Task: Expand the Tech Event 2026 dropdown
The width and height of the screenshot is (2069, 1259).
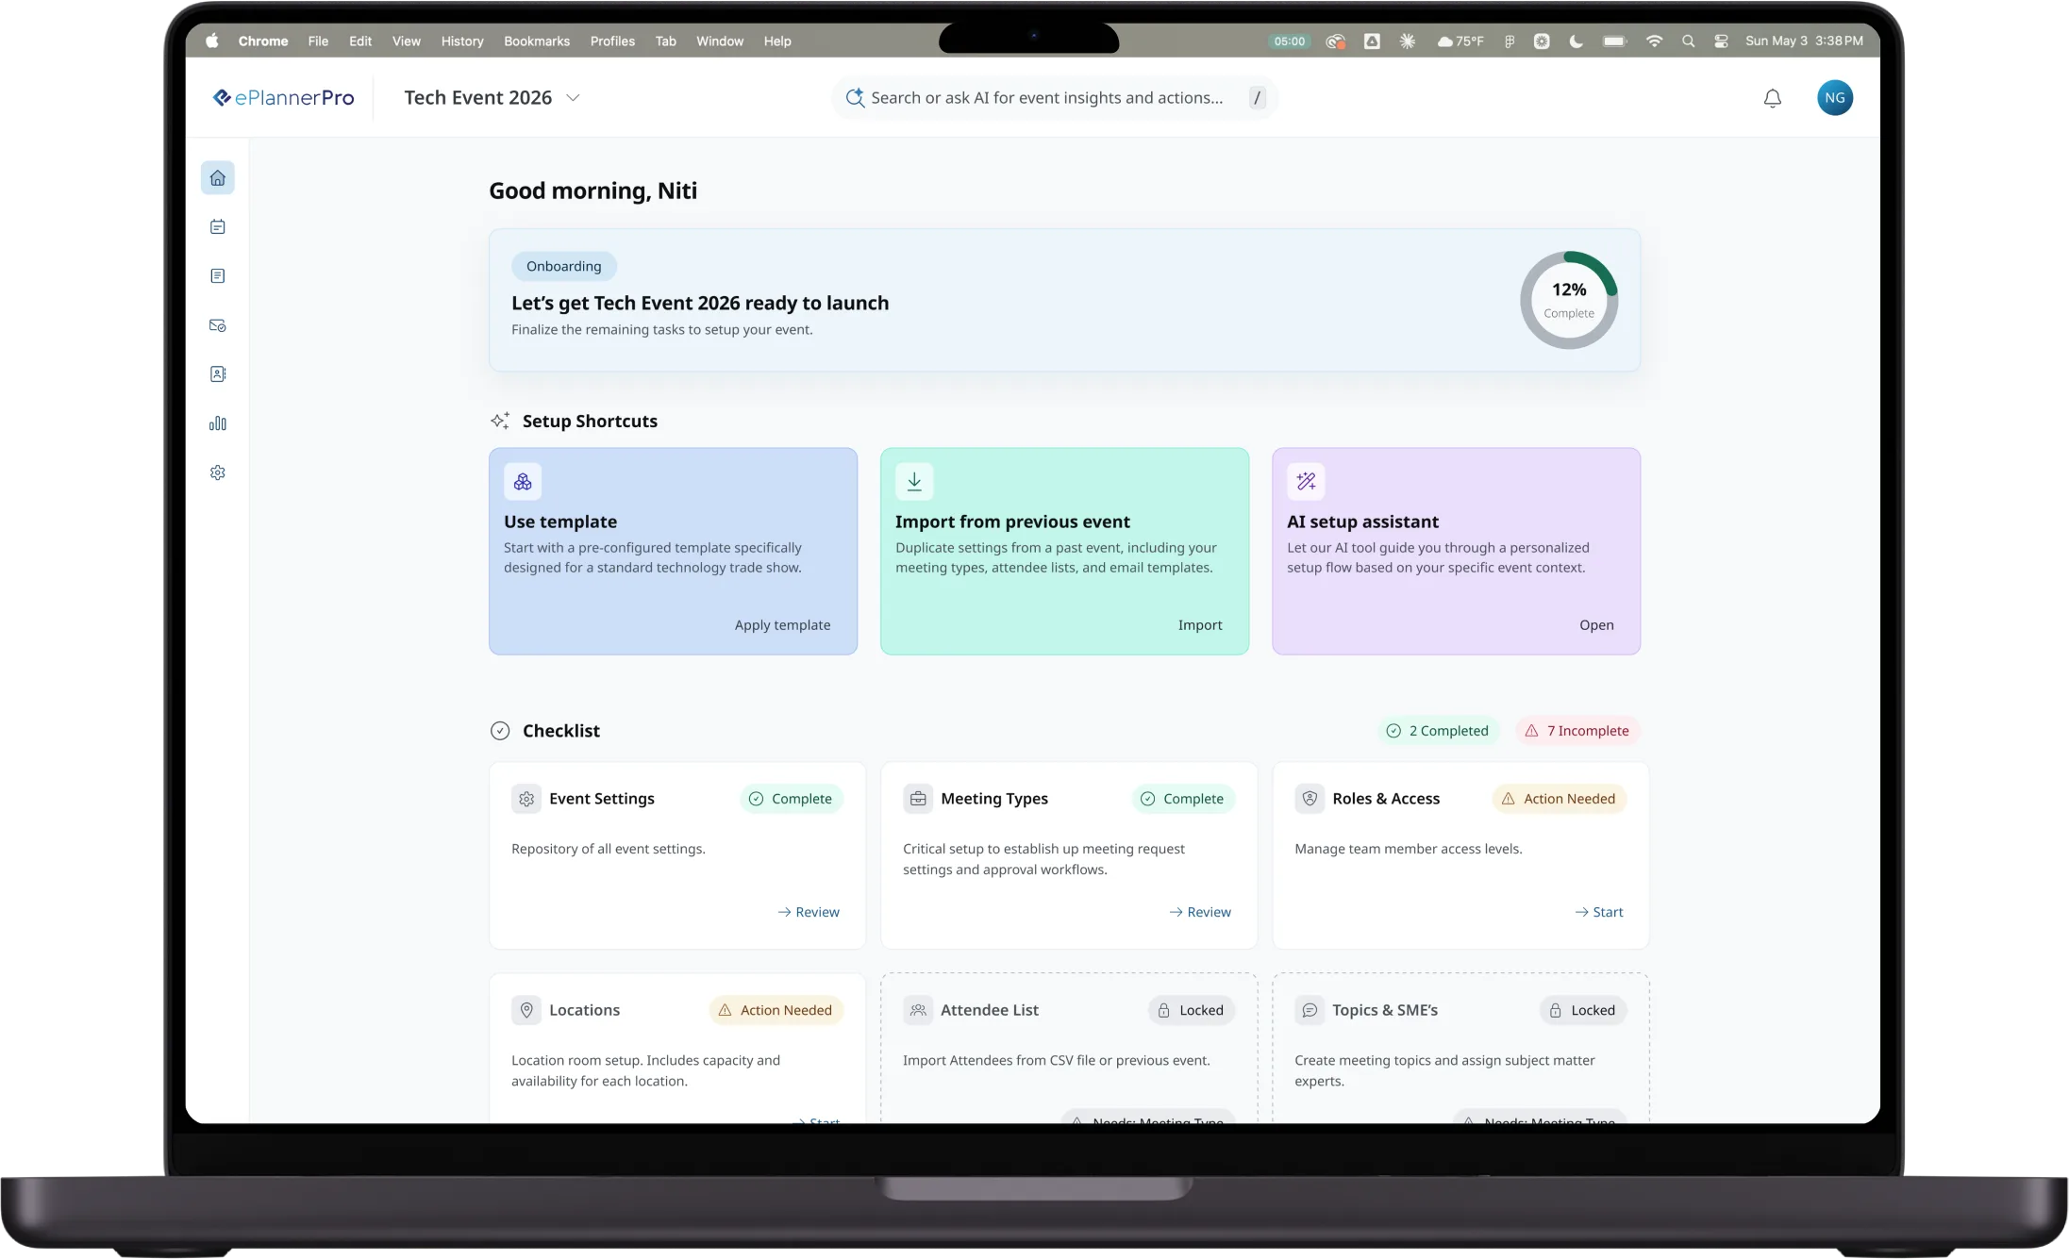Action: pyautogui.click(x=573, y=98)
